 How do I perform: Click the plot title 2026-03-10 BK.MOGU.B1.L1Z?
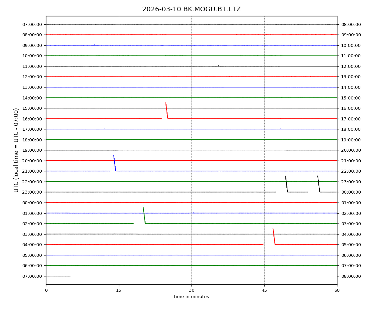191,9
